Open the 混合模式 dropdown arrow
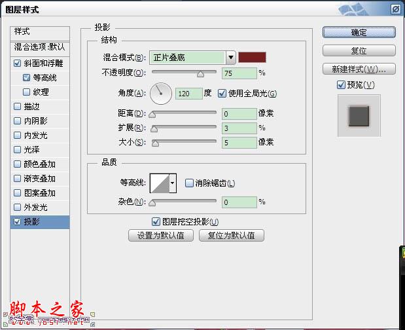Viewport: 405px width, 330px height. tap(231, 58)
